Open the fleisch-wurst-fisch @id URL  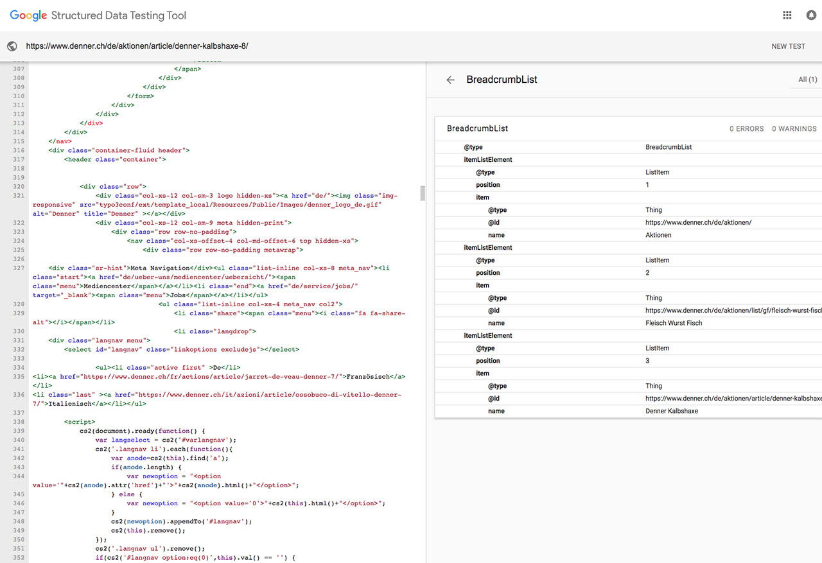pos(733,311)
